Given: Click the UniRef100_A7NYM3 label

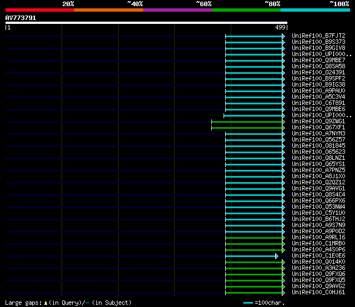Looking at the screenshot, I should [318, 134].
